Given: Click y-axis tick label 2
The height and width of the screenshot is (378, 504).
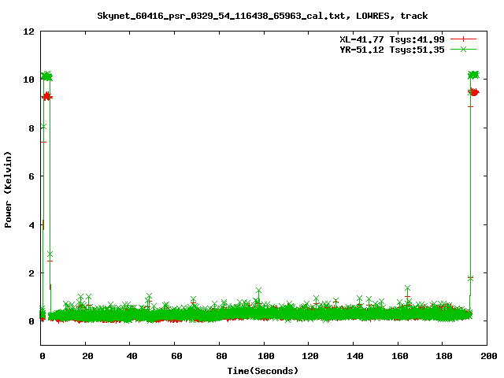Looking at the screenshot, I should (x=31, y=273).
